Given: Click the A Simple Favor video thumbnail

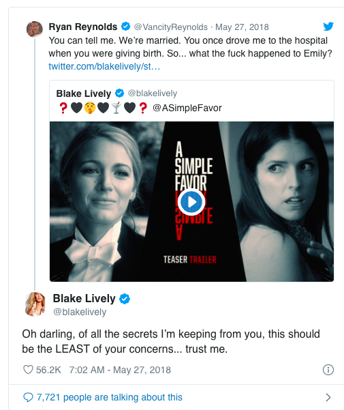Looking at the screenshot, I should (x=191, y=202).
